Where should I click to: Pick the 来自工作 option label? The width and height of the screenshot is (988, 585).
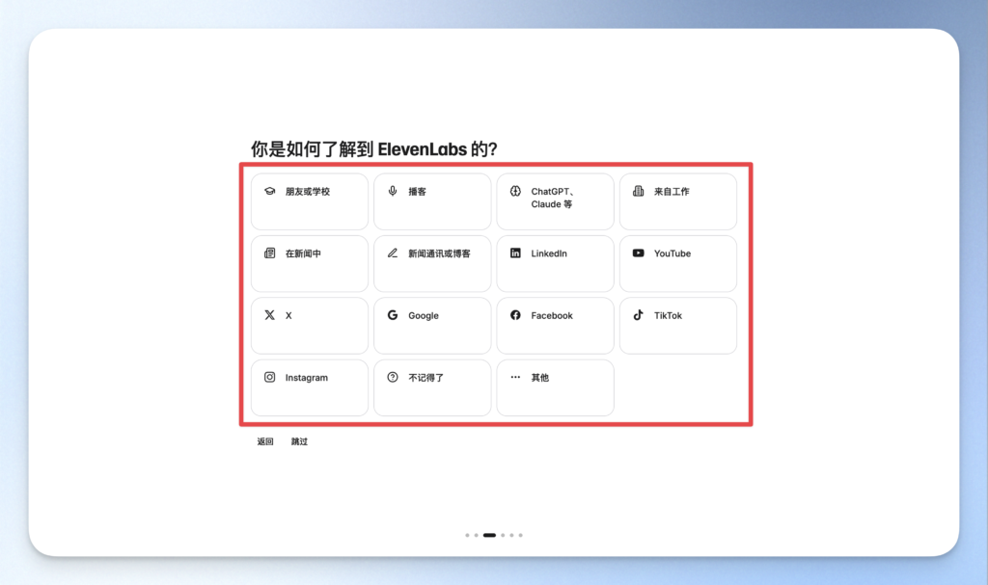pos(672,192)
